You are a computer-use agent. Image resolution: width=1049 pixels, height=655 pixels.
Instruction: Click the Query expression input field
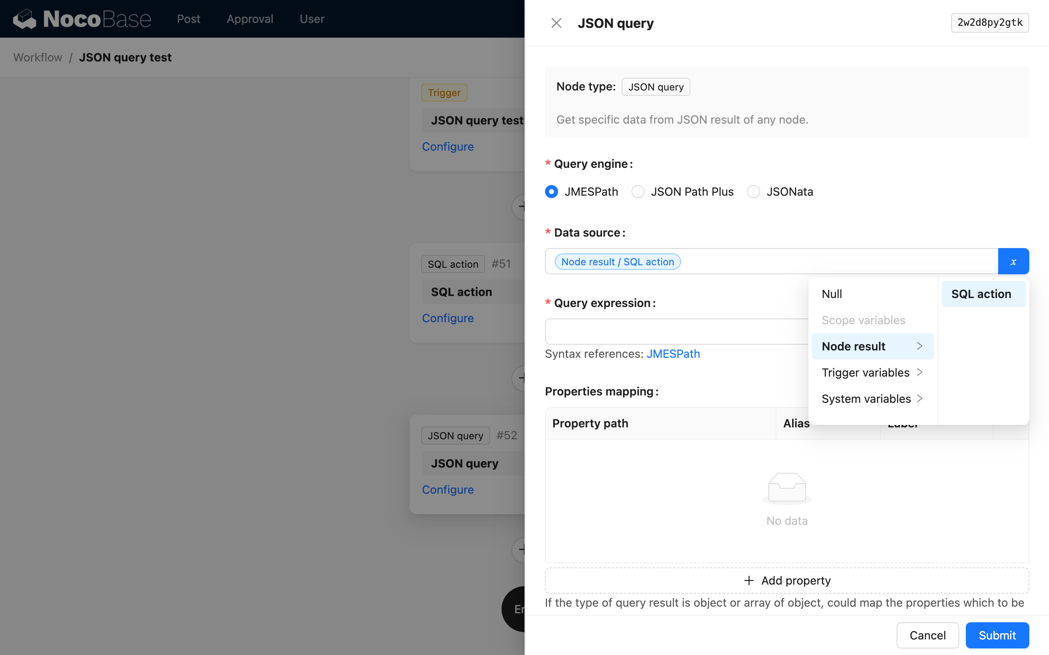[676, 332]
